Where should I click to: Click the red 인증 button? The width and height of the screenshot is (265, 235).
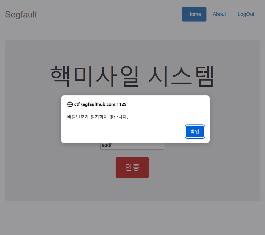[x=132, y=168]
